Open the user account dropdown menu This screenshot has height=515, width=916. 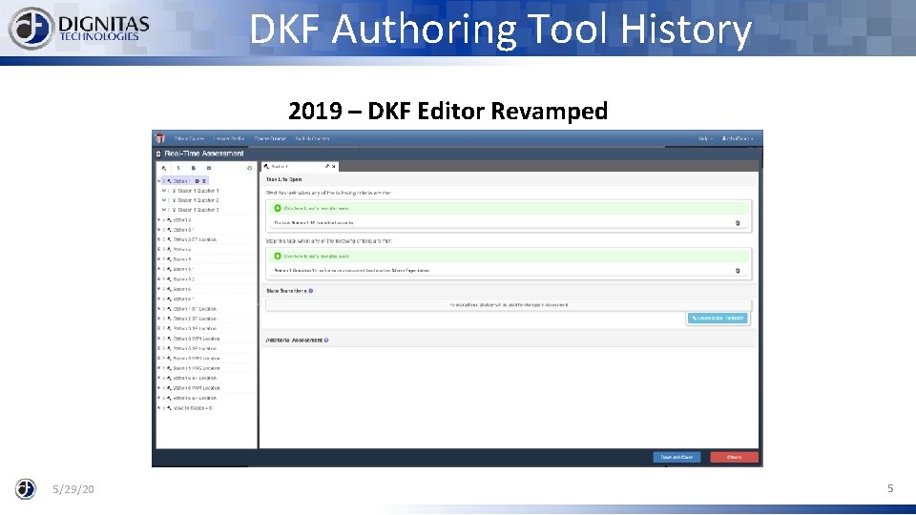tap(738, 138)
